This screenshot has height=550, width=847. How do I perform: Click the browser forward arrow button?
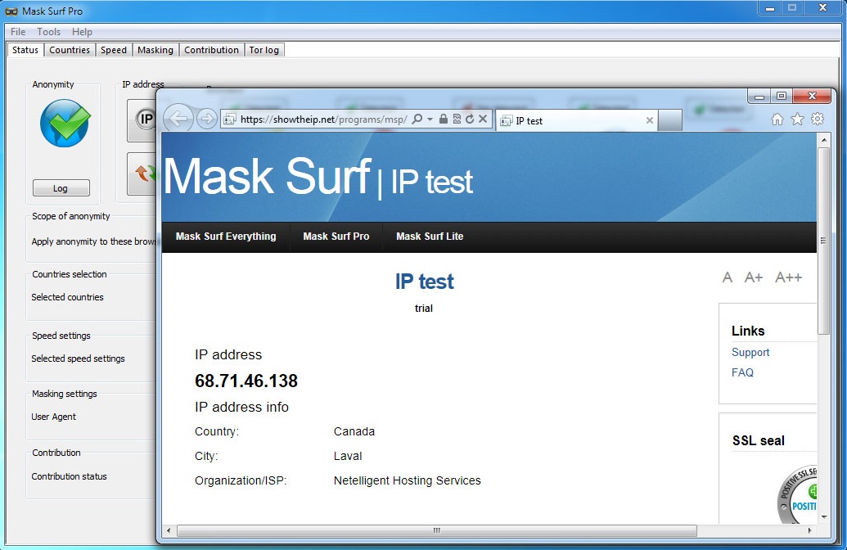pyautogui.click(x=206, y=119)
